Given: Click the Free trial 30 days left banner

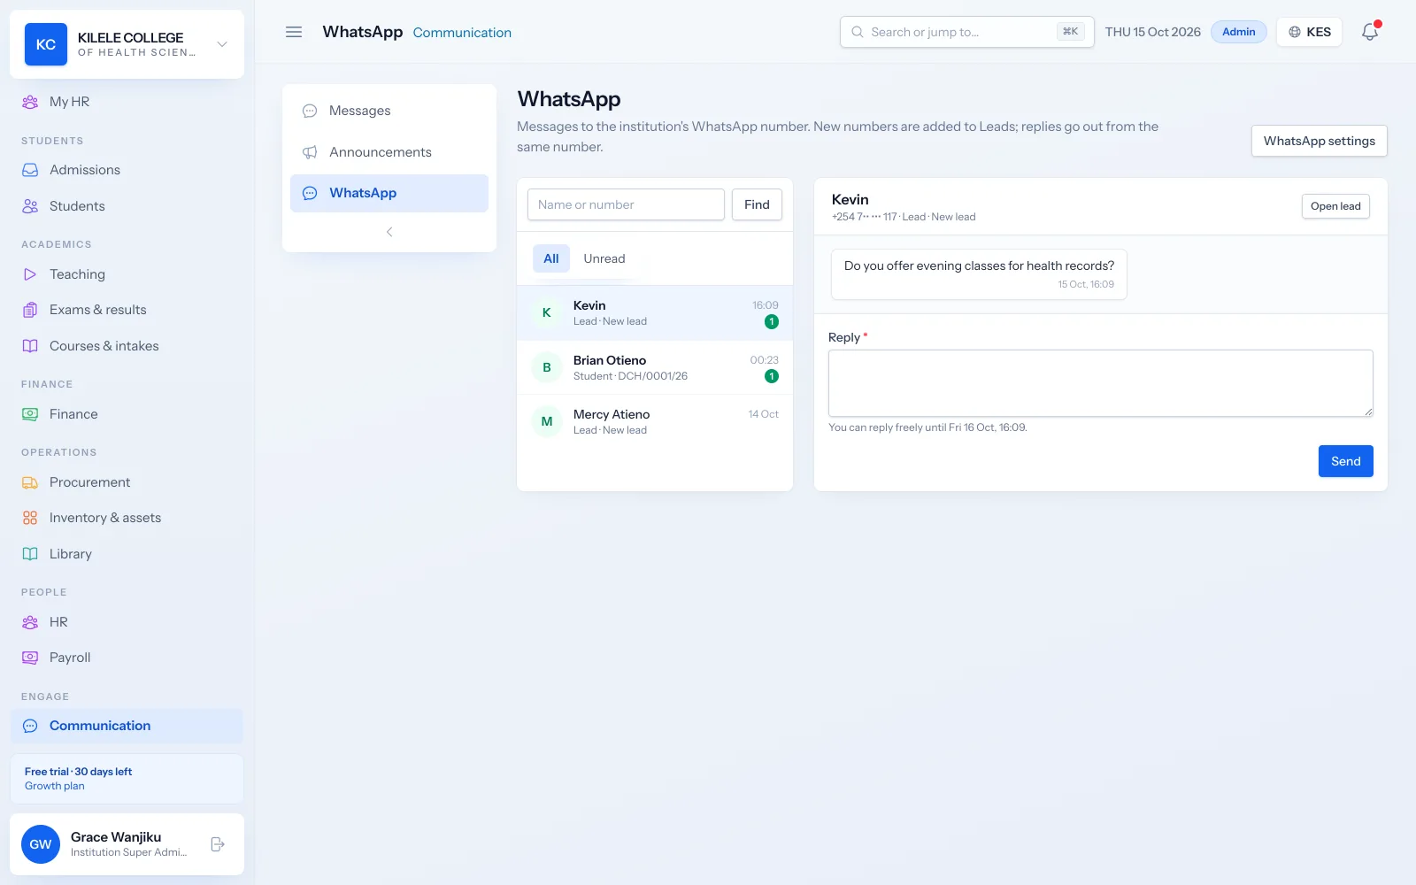Looking at the screenshot, I should [127, 779].
